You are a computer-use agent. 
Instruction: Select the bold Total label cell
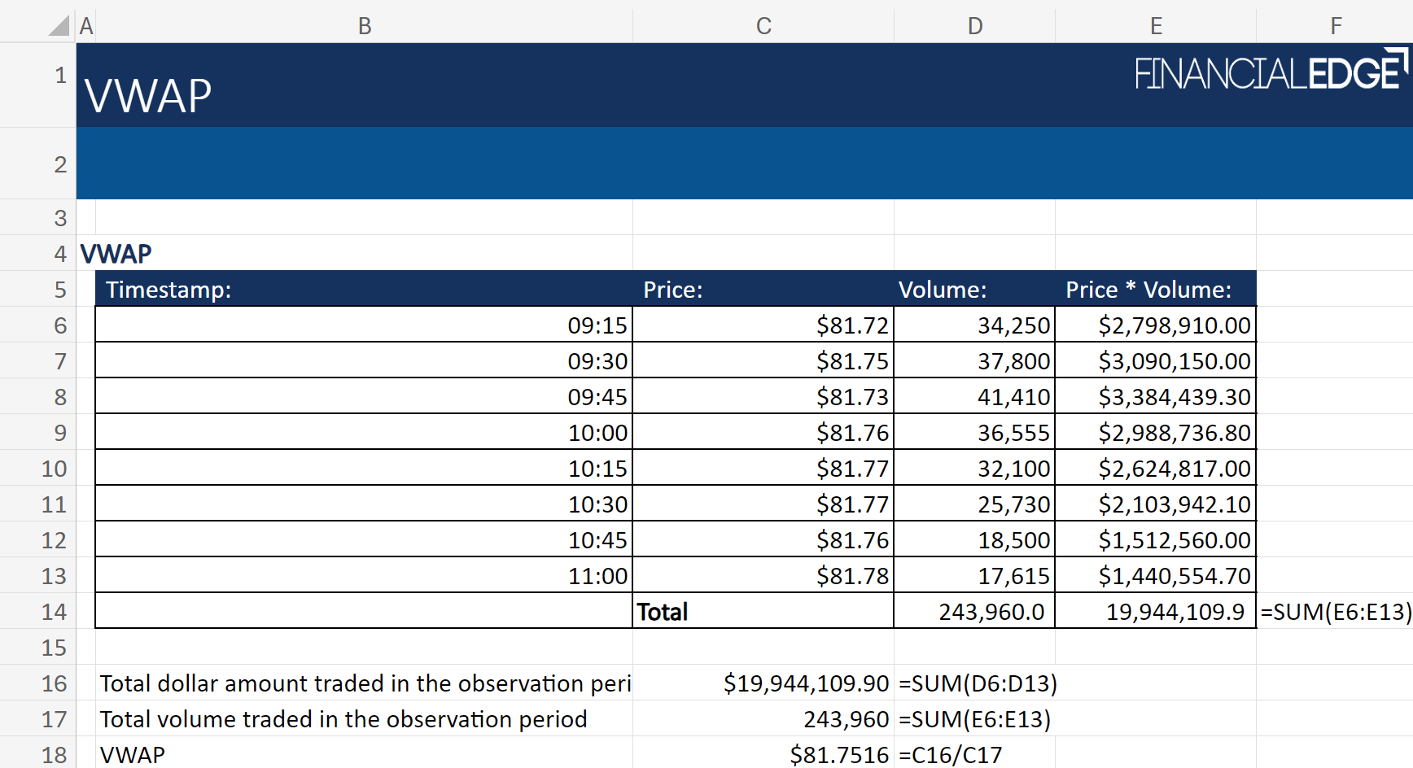[x=763, y=612]
